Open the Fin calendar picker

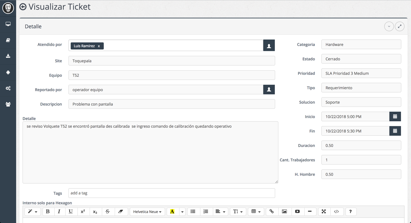point(395,131)
